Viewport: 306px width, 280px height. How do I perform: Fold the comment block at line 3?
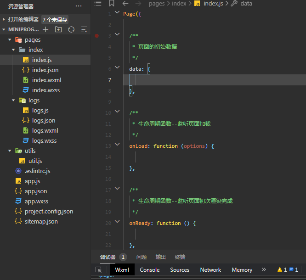tap(117, 34)
